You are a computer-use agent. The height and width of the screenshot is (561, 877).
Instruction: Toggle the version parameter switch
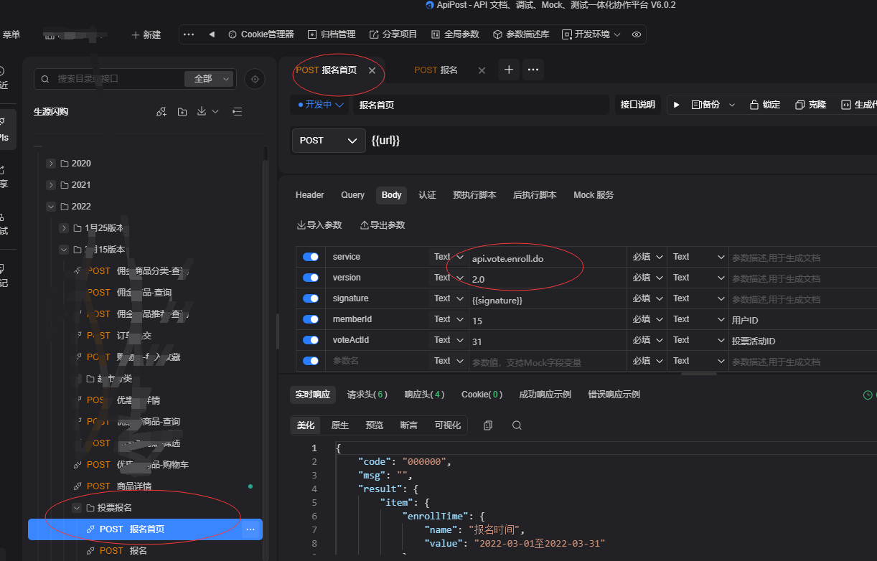pyautogui.click(x=311, y=278)
